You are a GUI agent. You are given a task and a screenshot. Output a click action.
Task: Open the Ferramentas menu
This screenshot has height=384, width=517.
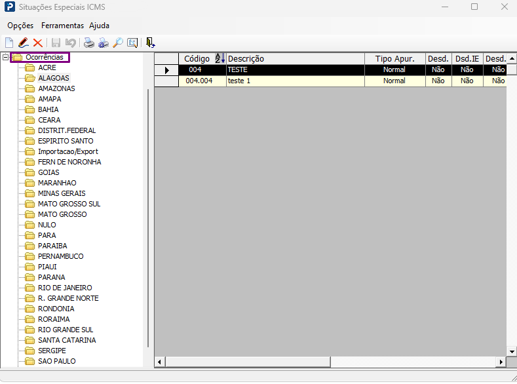pos(62,26)
